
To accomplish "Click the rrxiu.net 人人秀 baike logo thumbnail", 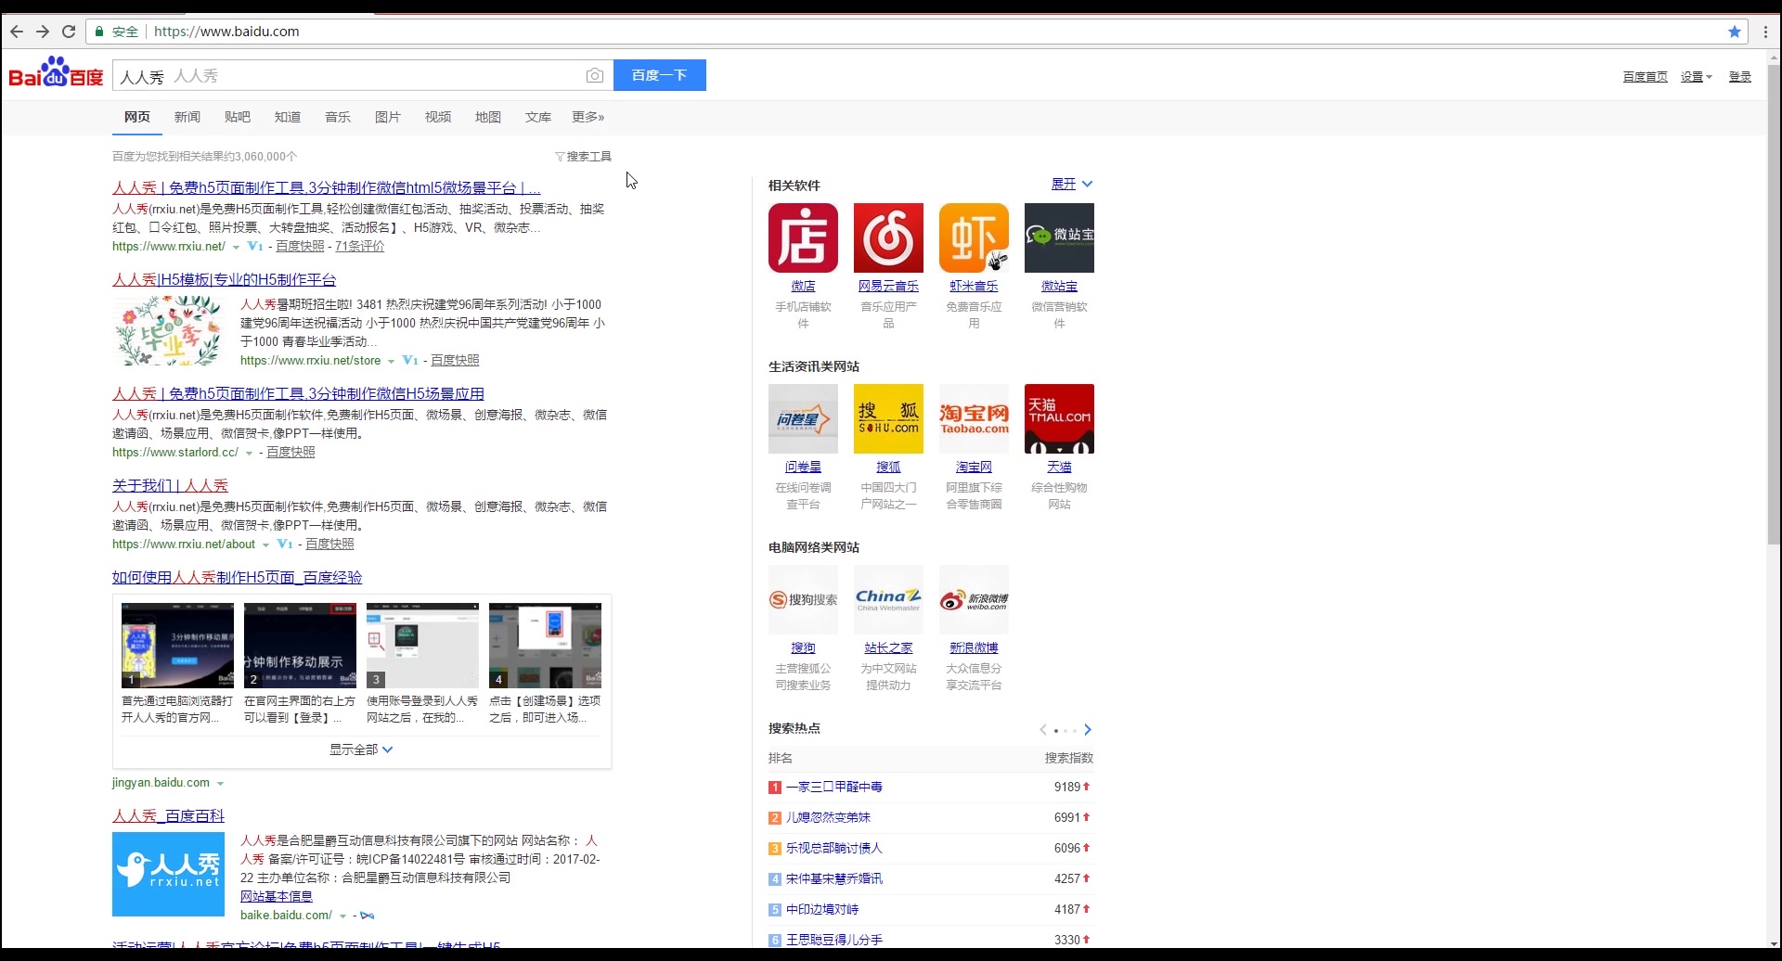I will click(168, 874).
